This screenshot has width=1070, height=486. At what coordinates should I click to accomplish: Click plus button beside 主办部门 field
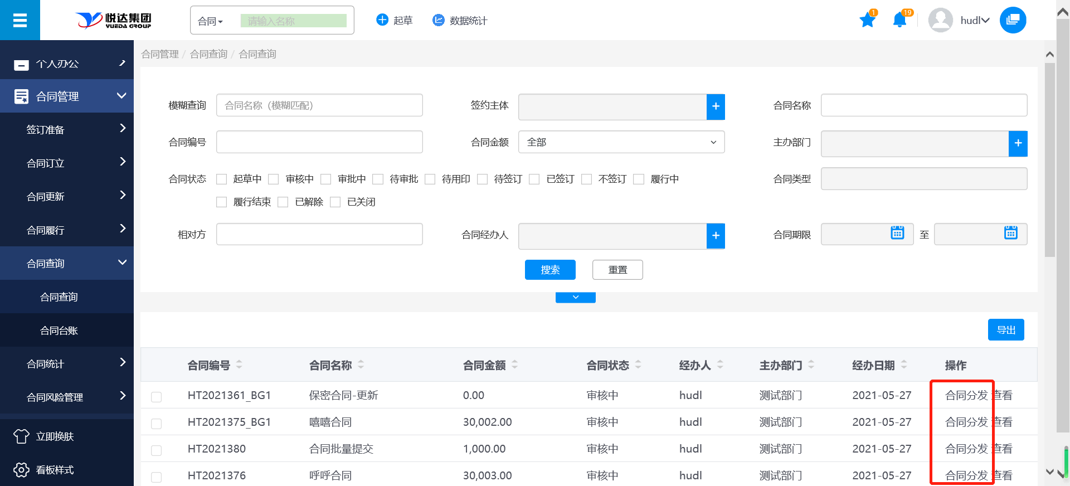coord(1018,143)
